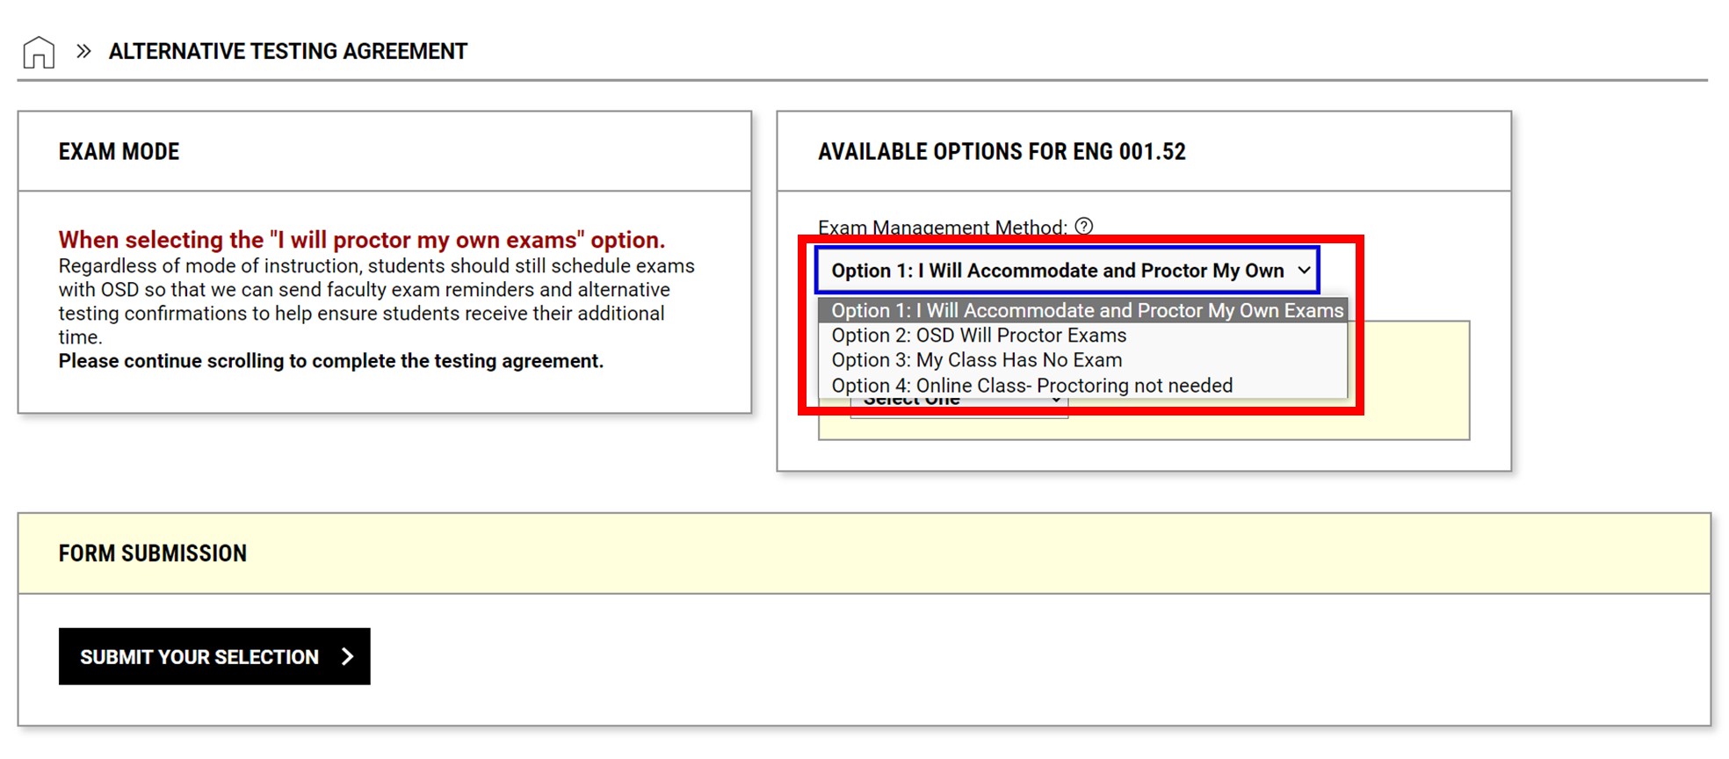This screenshot has width=1729, height=759.
Task: Click the Submit Your Selection button
Action: (213, 655)
